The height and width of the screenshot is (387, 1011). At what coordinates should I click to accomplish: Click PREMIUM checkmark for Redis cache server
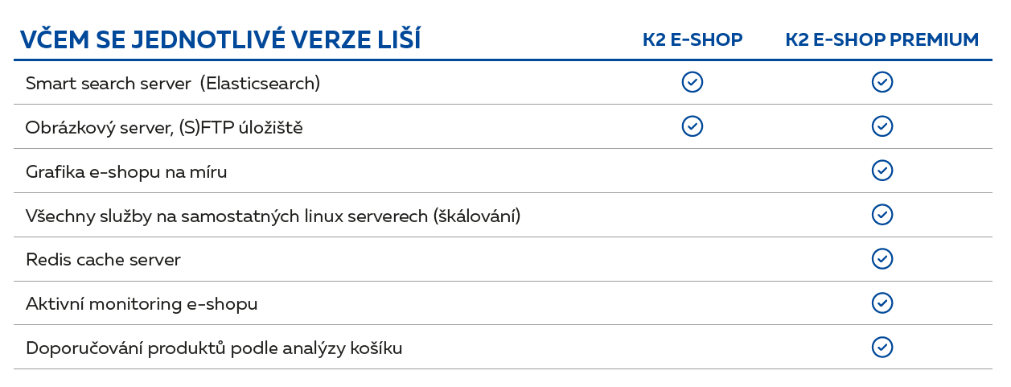pos(882,259)
